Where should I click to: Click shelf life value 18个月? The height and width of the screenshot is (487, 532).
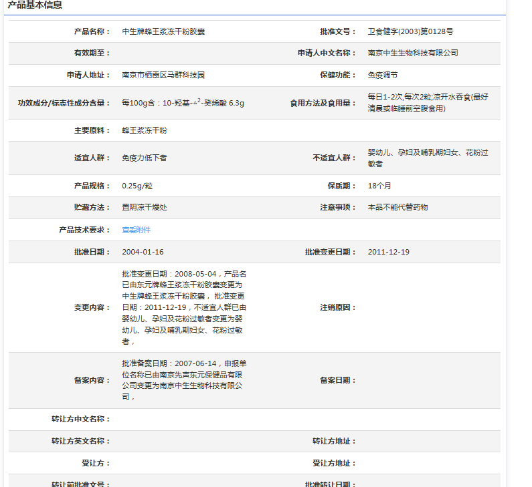379,186
